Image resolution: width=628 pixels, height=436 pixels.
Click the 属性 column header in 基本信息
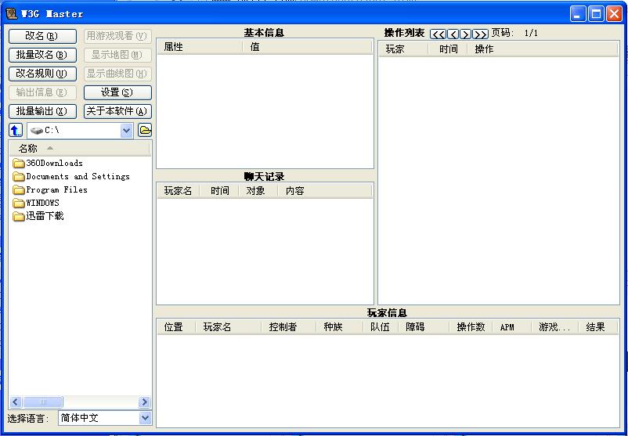(200, 47)
